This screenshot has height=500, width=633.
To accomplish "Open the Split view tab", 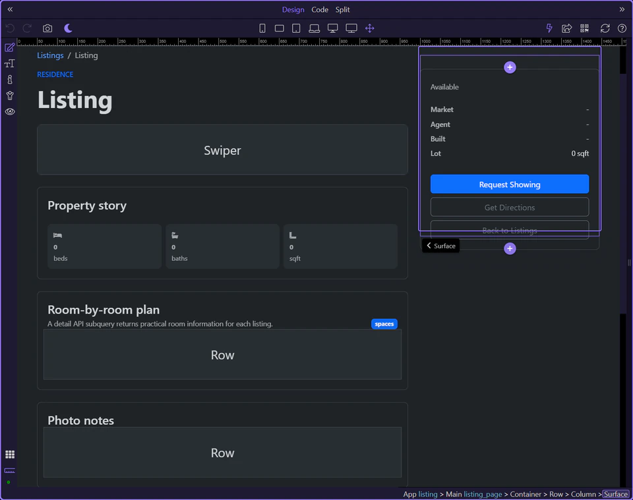I will (342, 9).
